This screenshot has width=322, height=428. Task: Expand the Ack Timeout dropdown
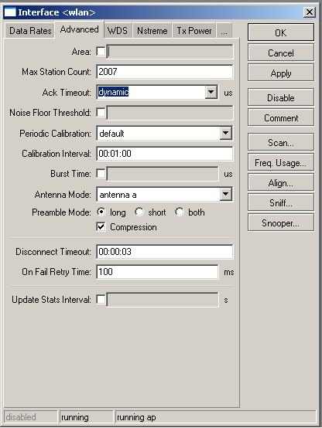(x=211, y=92)
